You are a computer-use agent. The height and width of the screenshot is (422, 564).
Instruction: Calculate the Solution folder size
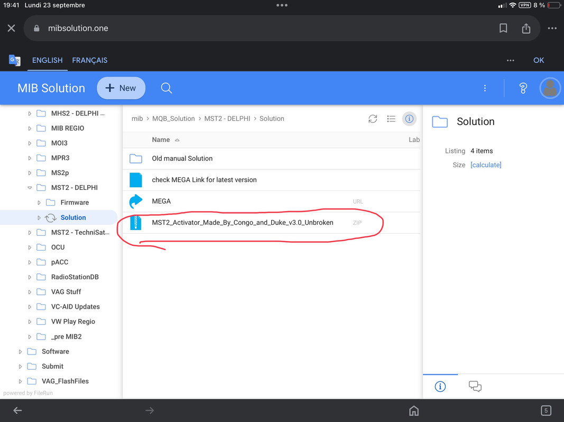pyautogui.click(x=486, y=165)
